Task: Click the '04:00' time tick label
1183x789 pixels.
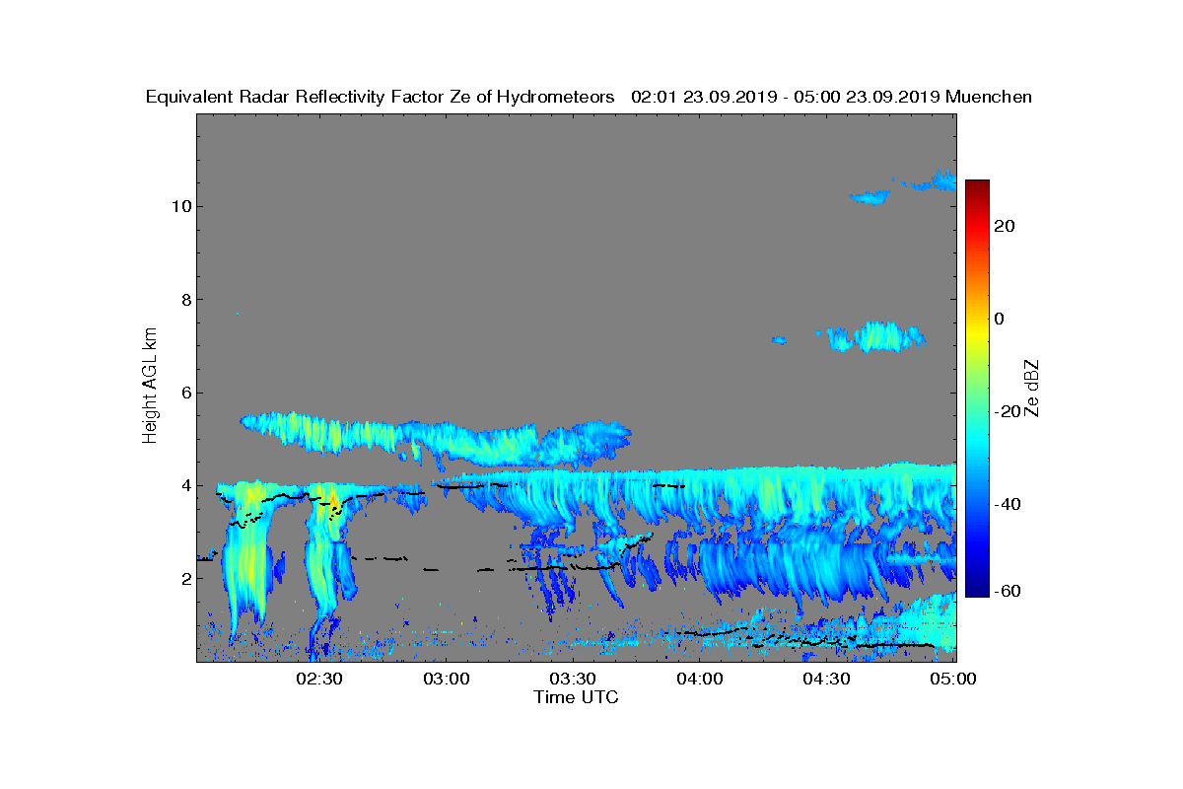Action: [700, 680]
